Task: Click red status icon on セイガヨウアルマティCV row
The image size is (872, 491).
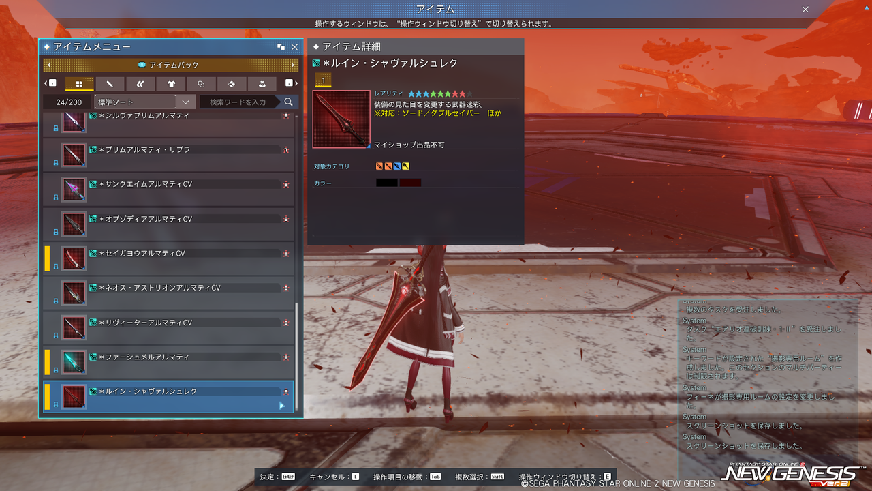Action: (x=286, y=253)
